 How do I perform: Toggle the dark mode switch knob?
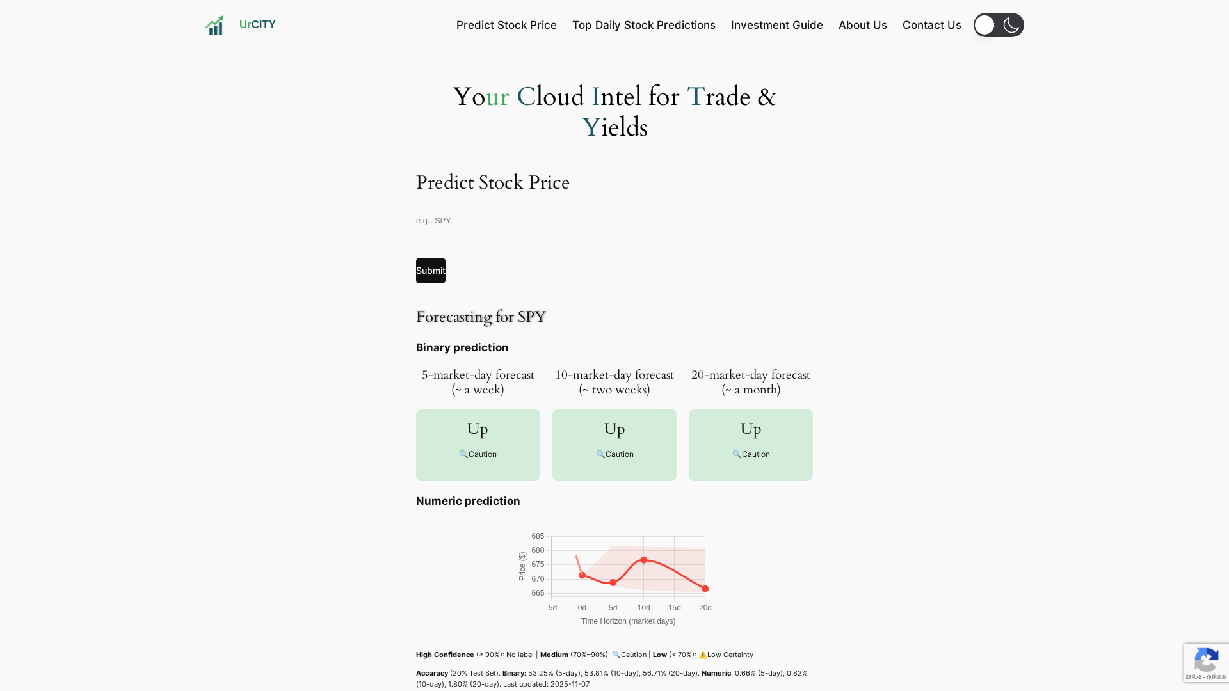985,25
